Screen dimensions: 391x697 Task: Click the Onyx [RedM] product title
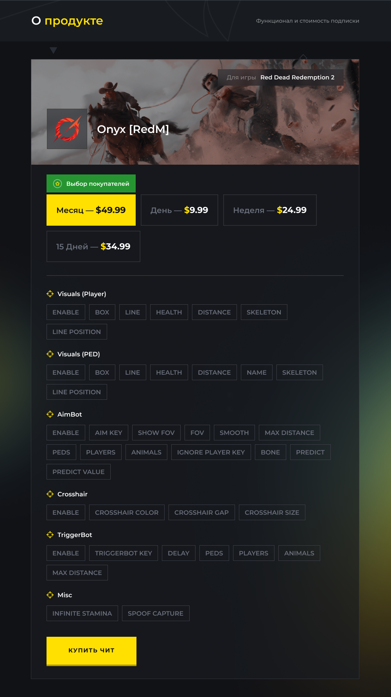coord(133,129)
